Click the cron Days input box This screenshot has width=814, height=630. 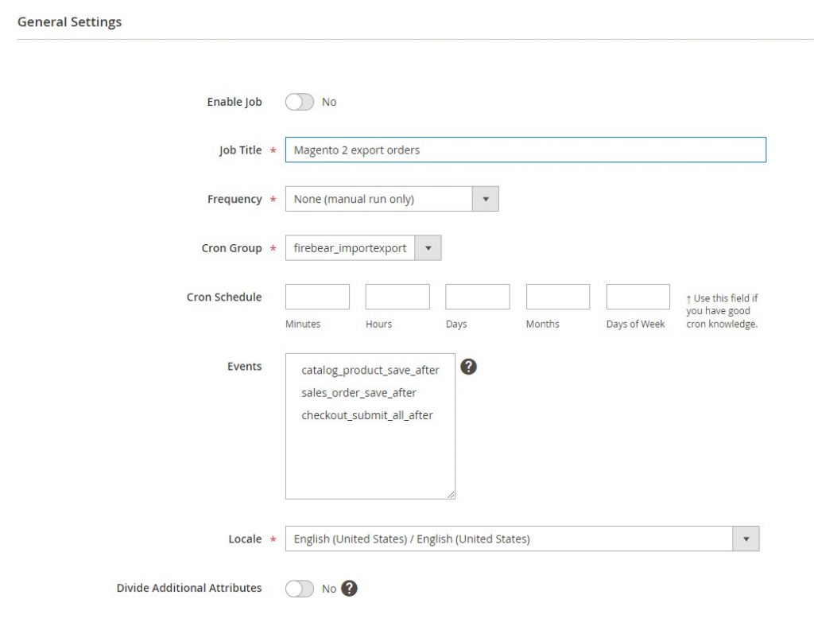tap(477, 297)
